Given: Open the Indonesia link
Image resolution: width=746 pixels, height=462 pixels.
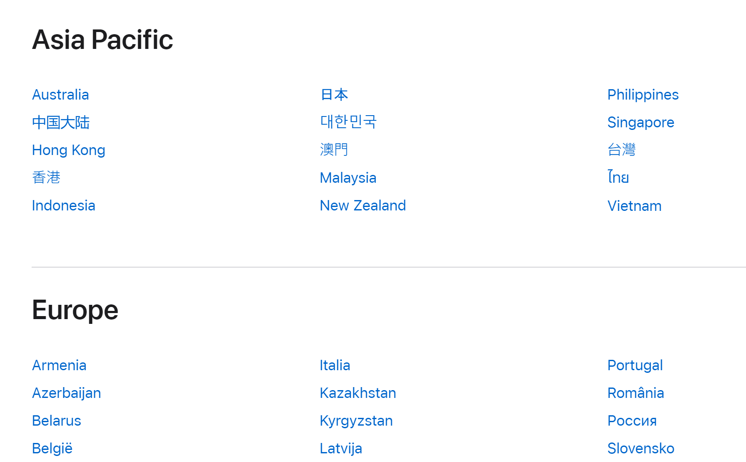Looking at the screenshot, I should [64, 206].
